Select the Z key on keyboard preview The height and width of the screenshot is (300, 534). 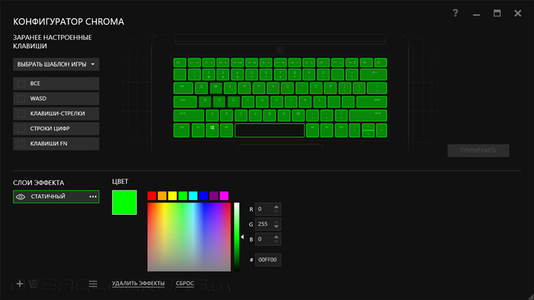(212, 116)
